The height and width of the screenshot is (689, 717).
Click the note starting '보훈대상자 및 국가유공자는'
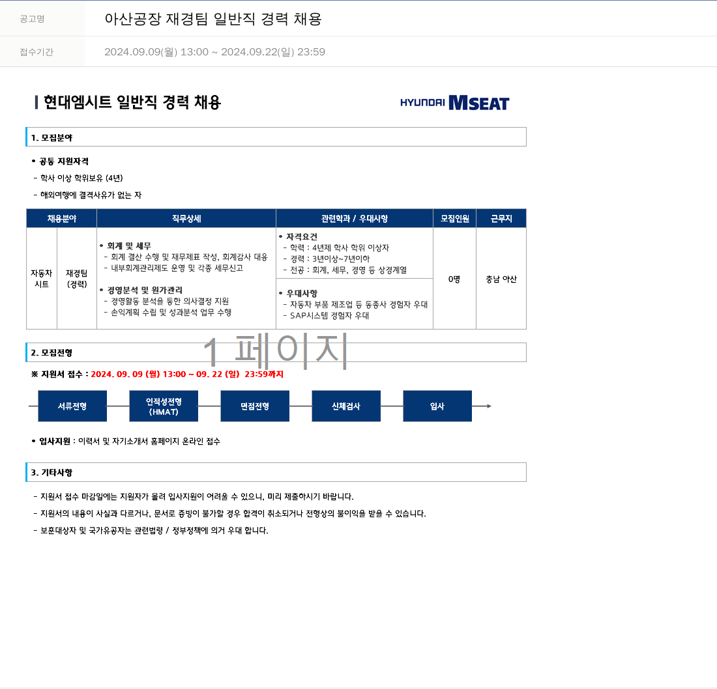[154, 531]
